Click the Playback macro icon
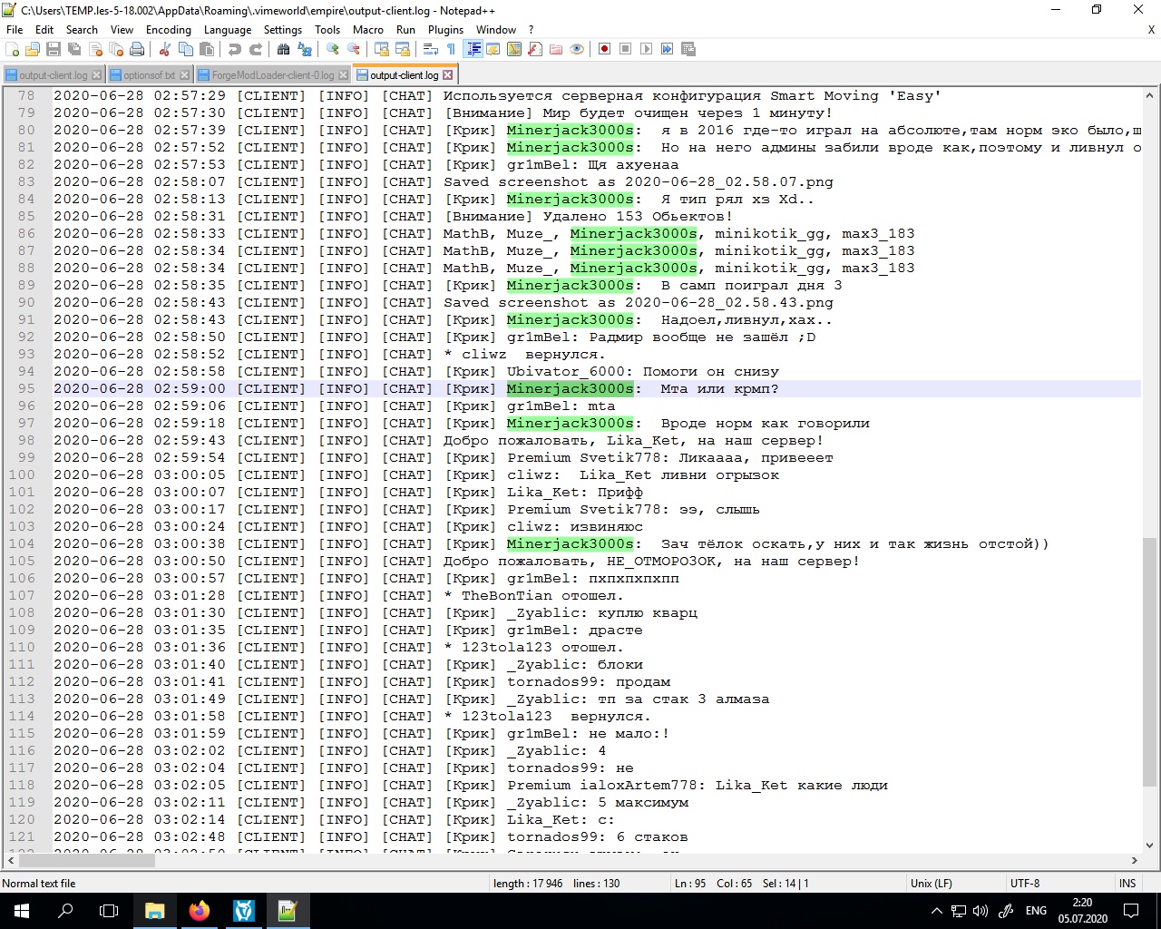This screenshot has height=929, width=1161. [x=647, y=49]
